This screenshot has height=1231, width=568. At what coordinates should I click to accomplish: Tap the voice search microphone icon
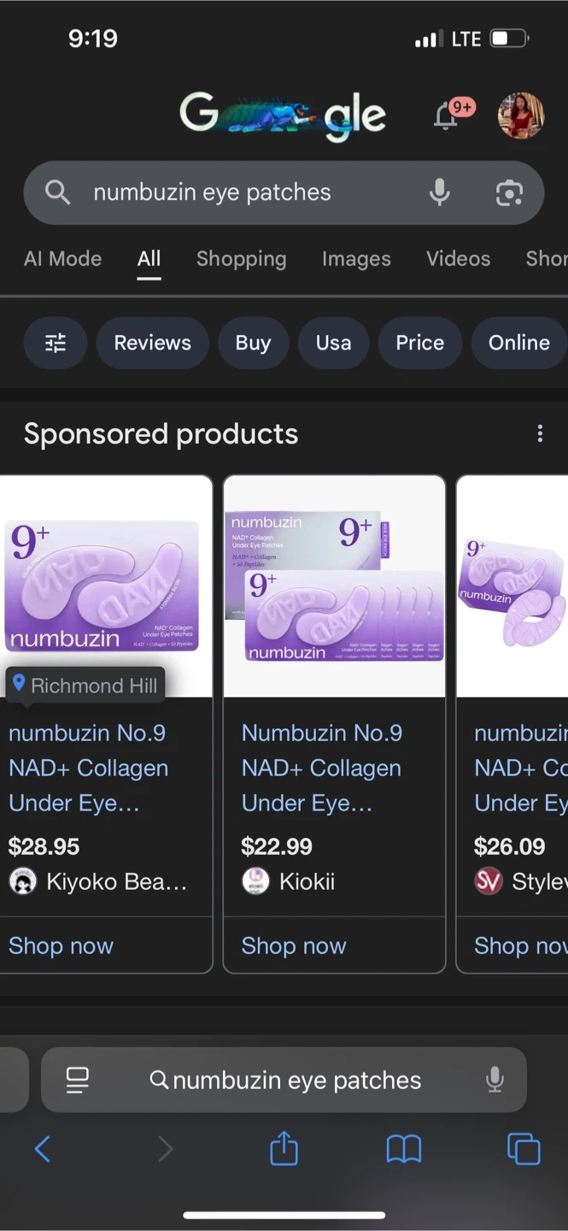click(x=439, y=192)
